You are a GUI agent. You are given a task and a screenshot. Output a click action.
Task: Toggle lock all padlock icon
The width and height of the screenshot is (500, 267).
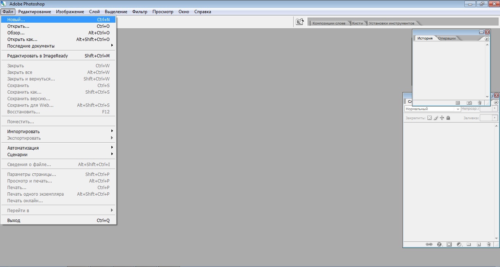coord(448,118)
